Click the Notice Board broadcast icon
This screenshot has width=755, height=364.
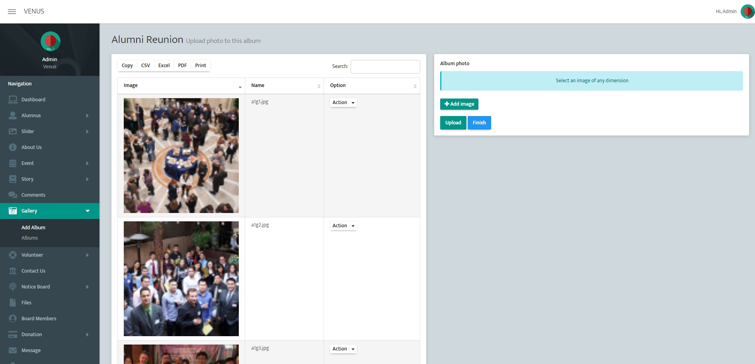coord(13,287)
